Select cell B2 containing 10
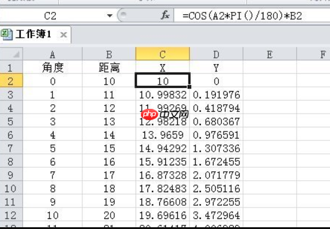This screenshot has width=330, height=229. click(109, 81)
